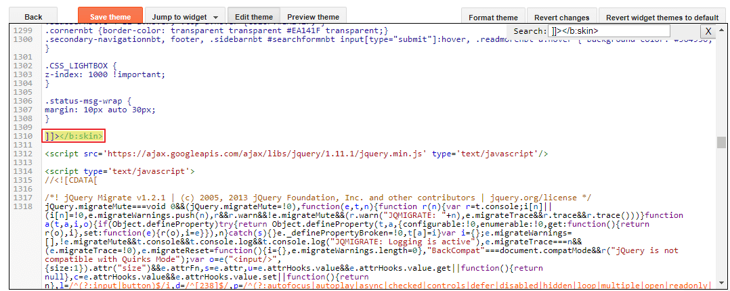Click line number 1312 in the gutter
The height and width of the screenshot is (291, 730).
tap(23, 154)
